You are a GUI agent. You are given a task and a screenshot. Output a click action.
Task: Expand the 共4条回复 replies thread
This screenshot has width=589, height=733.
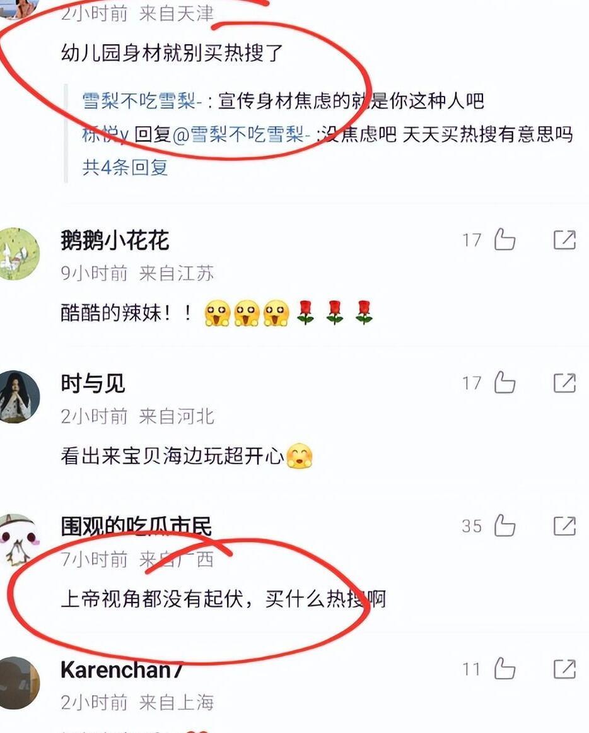pos(125,167)
